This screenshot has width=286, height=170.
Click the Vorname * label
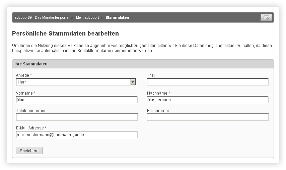click(26, 93)
